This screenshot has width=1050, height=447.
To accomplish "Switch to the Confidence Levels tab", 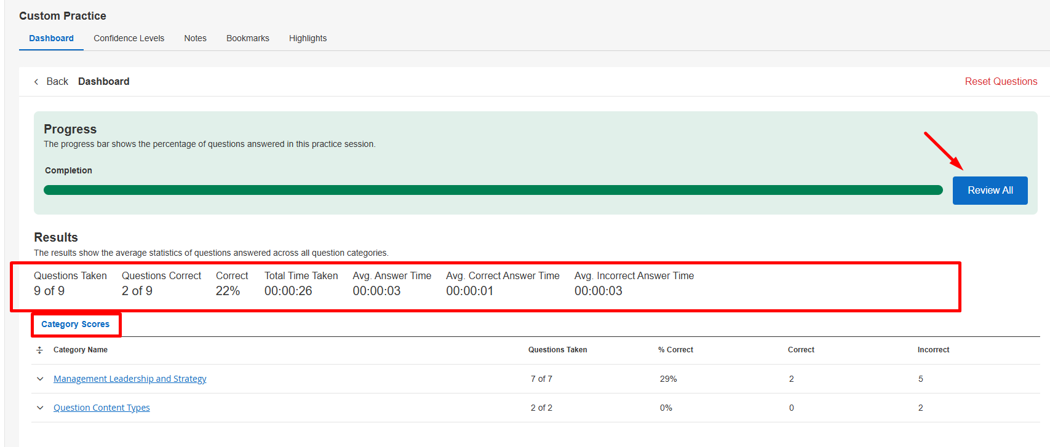I will tap(129, 38).
